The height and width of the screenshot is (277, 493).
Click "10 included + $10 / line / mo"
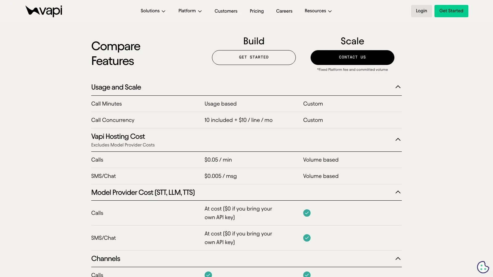(x=238, y=120)
